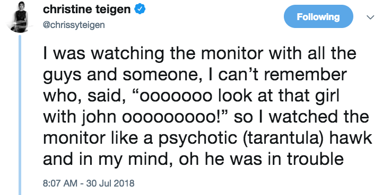Visit the @chrissyteigen handle link
This screenshot has width=391, height=195.
(x=74, y=25)
